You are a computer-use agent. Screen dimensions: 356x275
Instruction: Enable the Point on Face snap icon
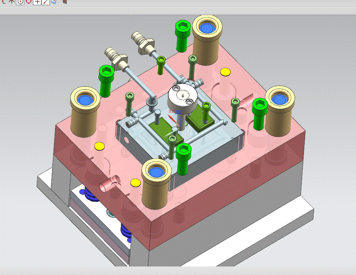[54, 2]
